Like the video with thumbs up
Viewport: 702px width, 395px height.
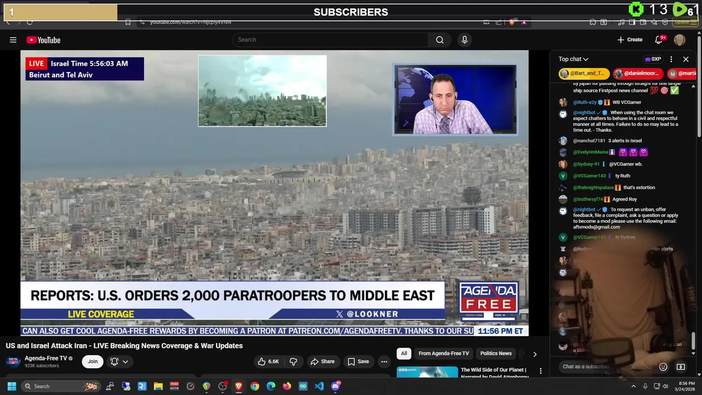[268, 362]
